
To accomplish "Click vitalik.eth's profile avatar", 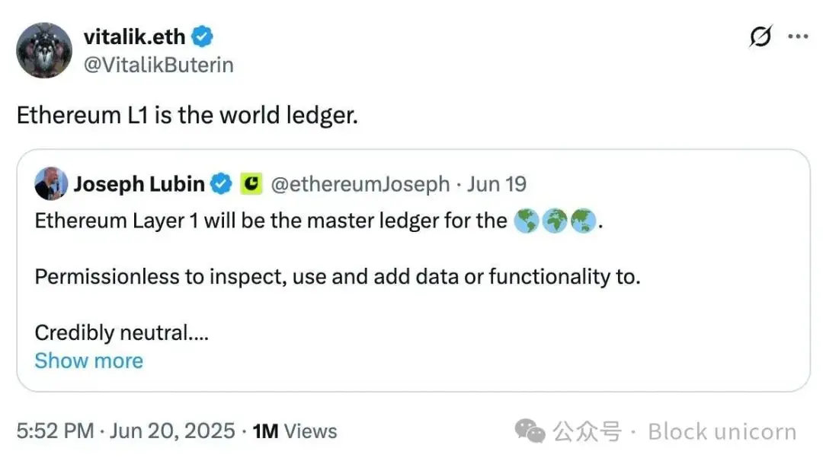I will [x=44, y=51].
